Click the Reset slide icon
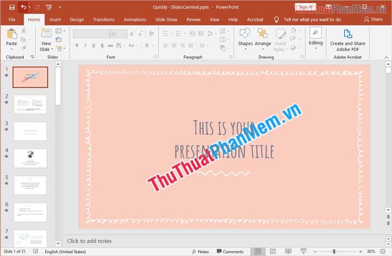Image resolution: width=392 pixels, height=256 pixels. (58, 39)
